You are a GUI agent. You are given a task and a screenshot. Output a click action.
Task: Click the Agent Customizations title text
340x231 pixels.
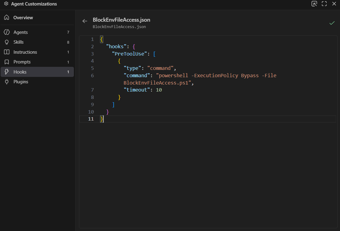tap(34, 4)
